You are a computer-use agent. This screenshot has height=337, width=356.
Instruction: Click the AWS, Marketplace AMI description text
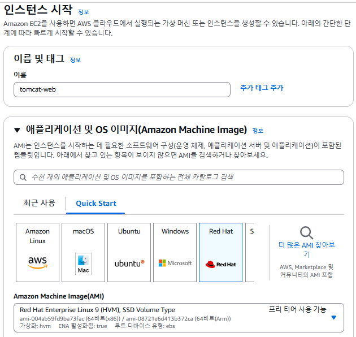tap(306, 271)
